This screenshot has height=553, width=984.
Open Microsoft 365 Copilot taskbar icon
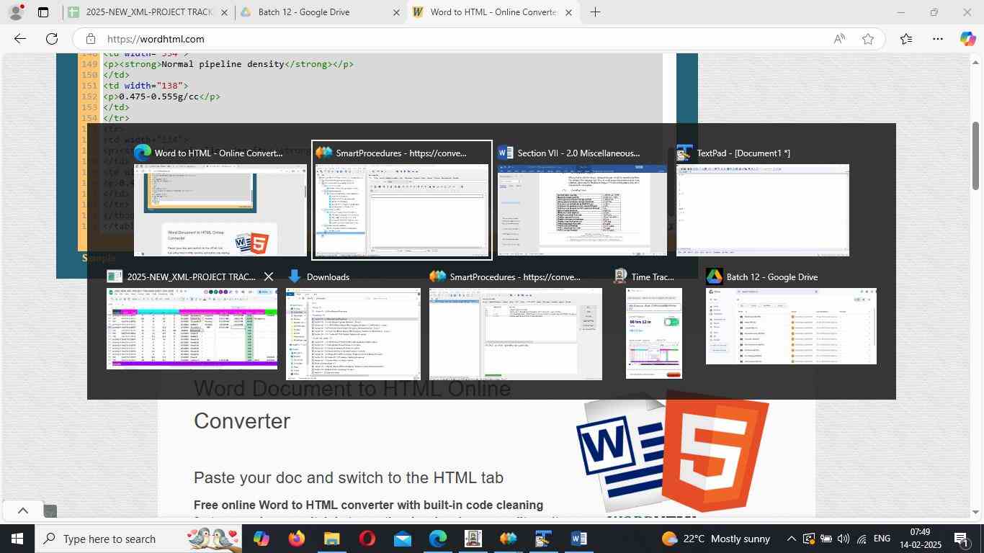click(x=261, y=539)
